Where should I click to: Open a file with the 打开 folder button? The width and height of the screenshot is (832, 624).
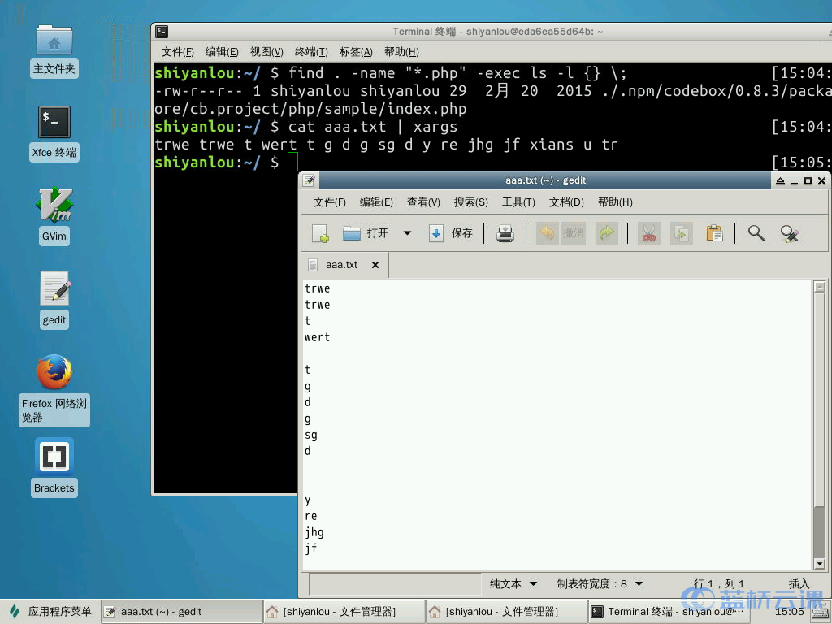pos(366,233)
